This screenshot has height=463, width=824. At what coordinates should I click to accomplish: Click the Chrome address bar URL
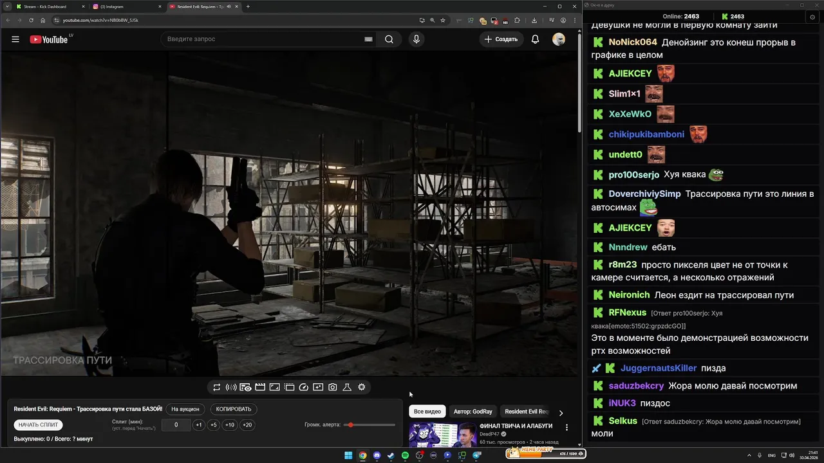[x=100, y=20]
